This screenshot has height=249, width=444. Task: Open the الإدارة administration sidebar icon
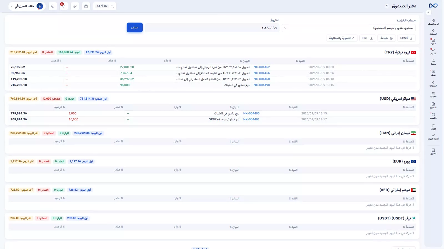433,127
